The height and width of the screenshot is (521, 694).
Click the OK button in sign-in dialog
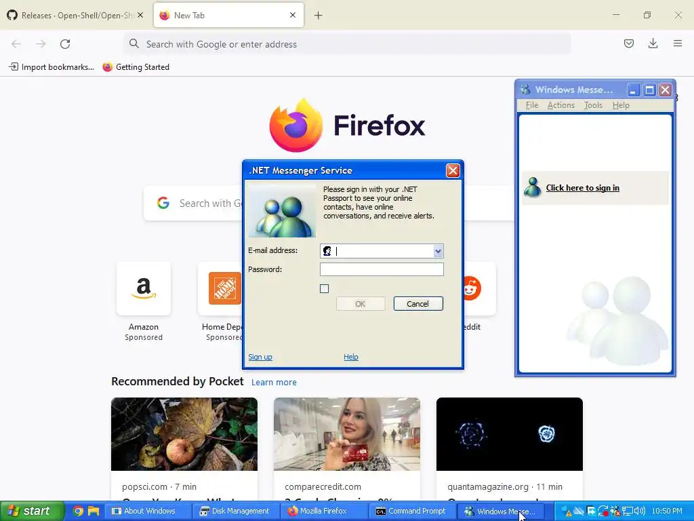[x=361, y=303]
